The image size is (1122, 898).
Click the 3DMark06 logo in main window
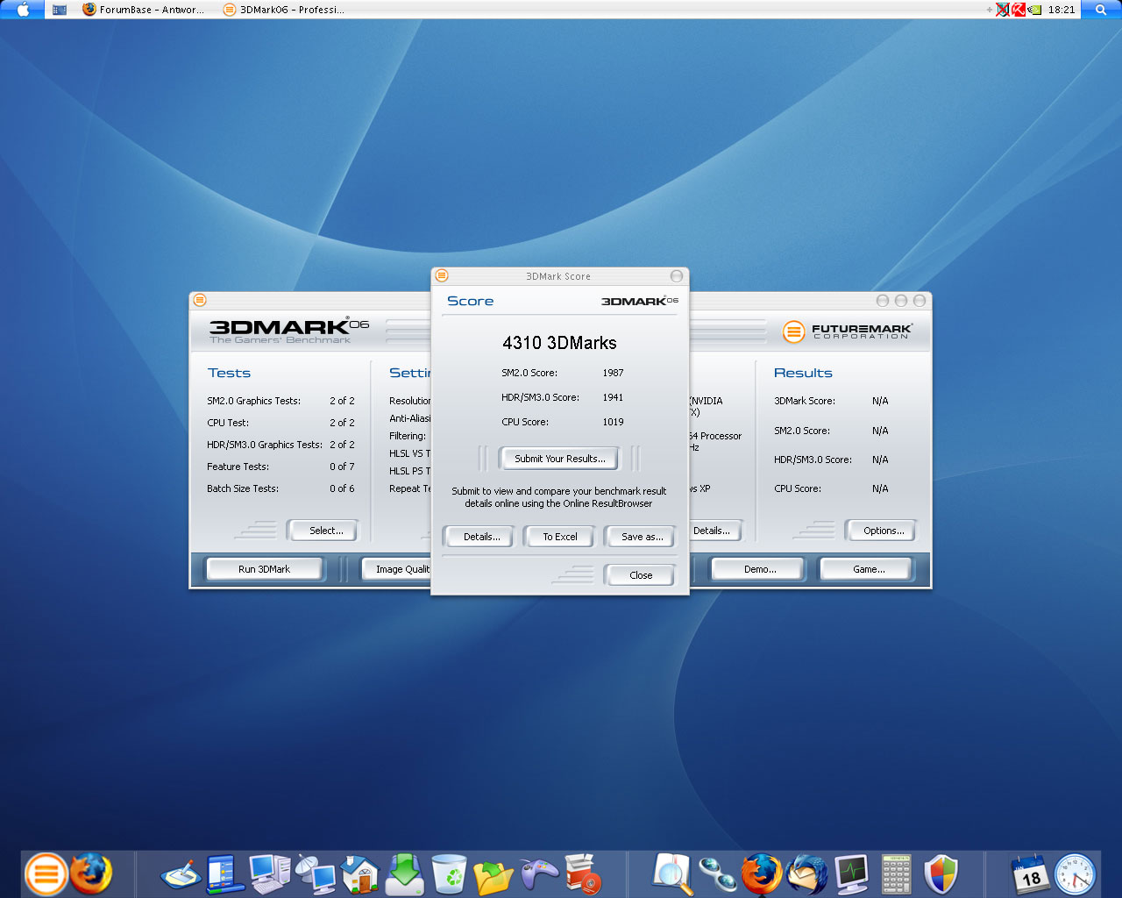[x=288, y=331]
